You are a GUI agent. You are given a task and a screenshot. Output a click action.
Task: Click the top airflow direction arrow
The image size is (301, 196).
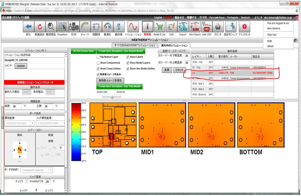click(x=20, y=143)
